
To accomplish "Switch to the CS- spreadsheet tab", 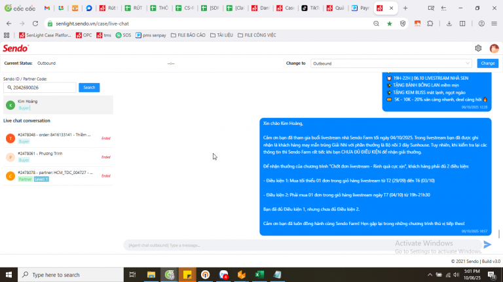I will coord(185,8).
